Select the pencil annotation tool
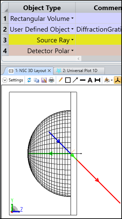The height and width of the screenshot is (219, 122). point(60,80)
